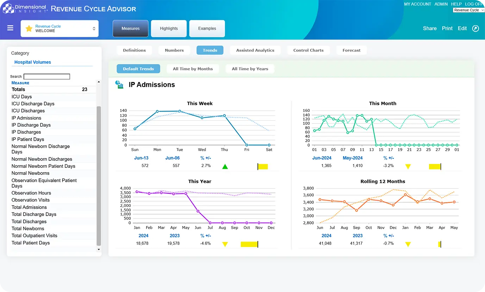Switch to the Control Charts tab

point(308,50)
